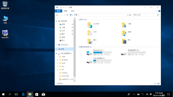Screen dimensions: 173x97
Task: Collapse the 快速存取 tree node
Action: click(56, 21)
